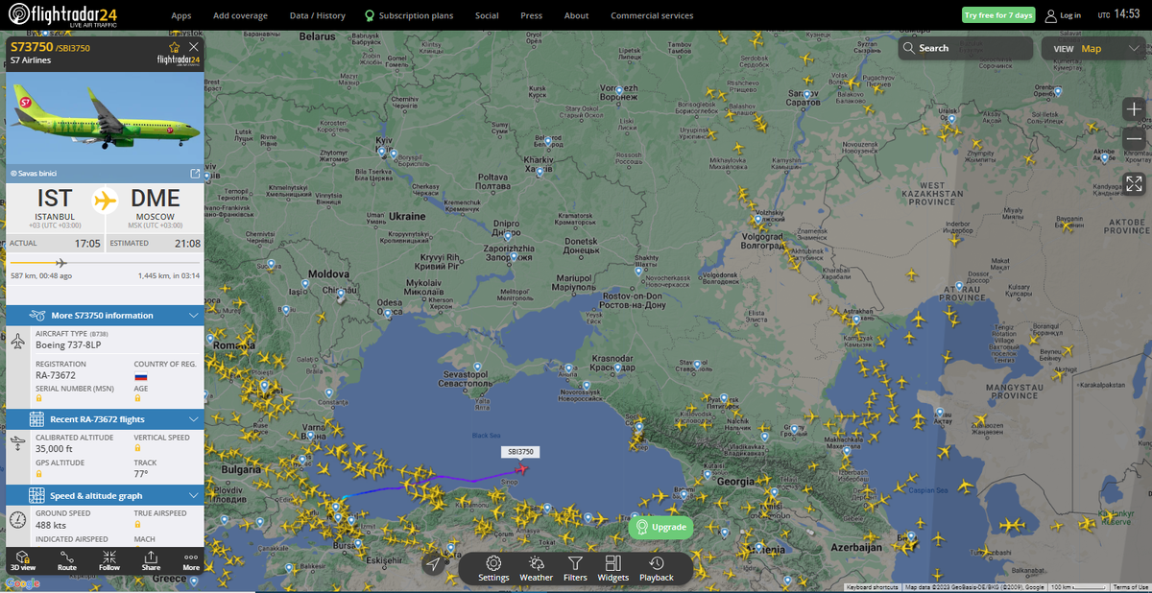
Task: Start Playback from the bottom toolbar
Action: point(657,568)
